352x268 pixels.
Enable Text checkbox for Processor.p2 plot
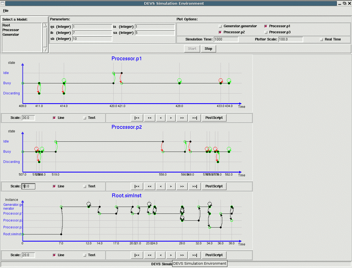pos(85,186)
